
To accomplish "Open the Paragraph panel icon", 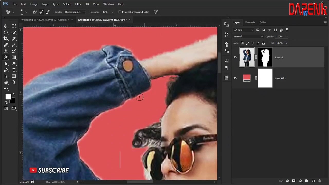I will click(226, 68).
